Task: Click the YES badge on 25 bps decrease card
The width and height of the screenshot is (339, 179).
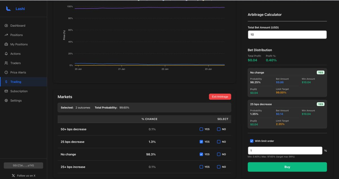Action: [x=321, y=104]
